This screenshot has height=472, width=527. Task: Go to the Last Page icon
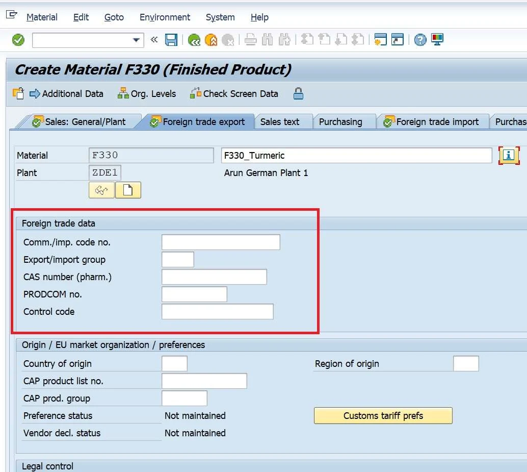click(x=358, y=40)
